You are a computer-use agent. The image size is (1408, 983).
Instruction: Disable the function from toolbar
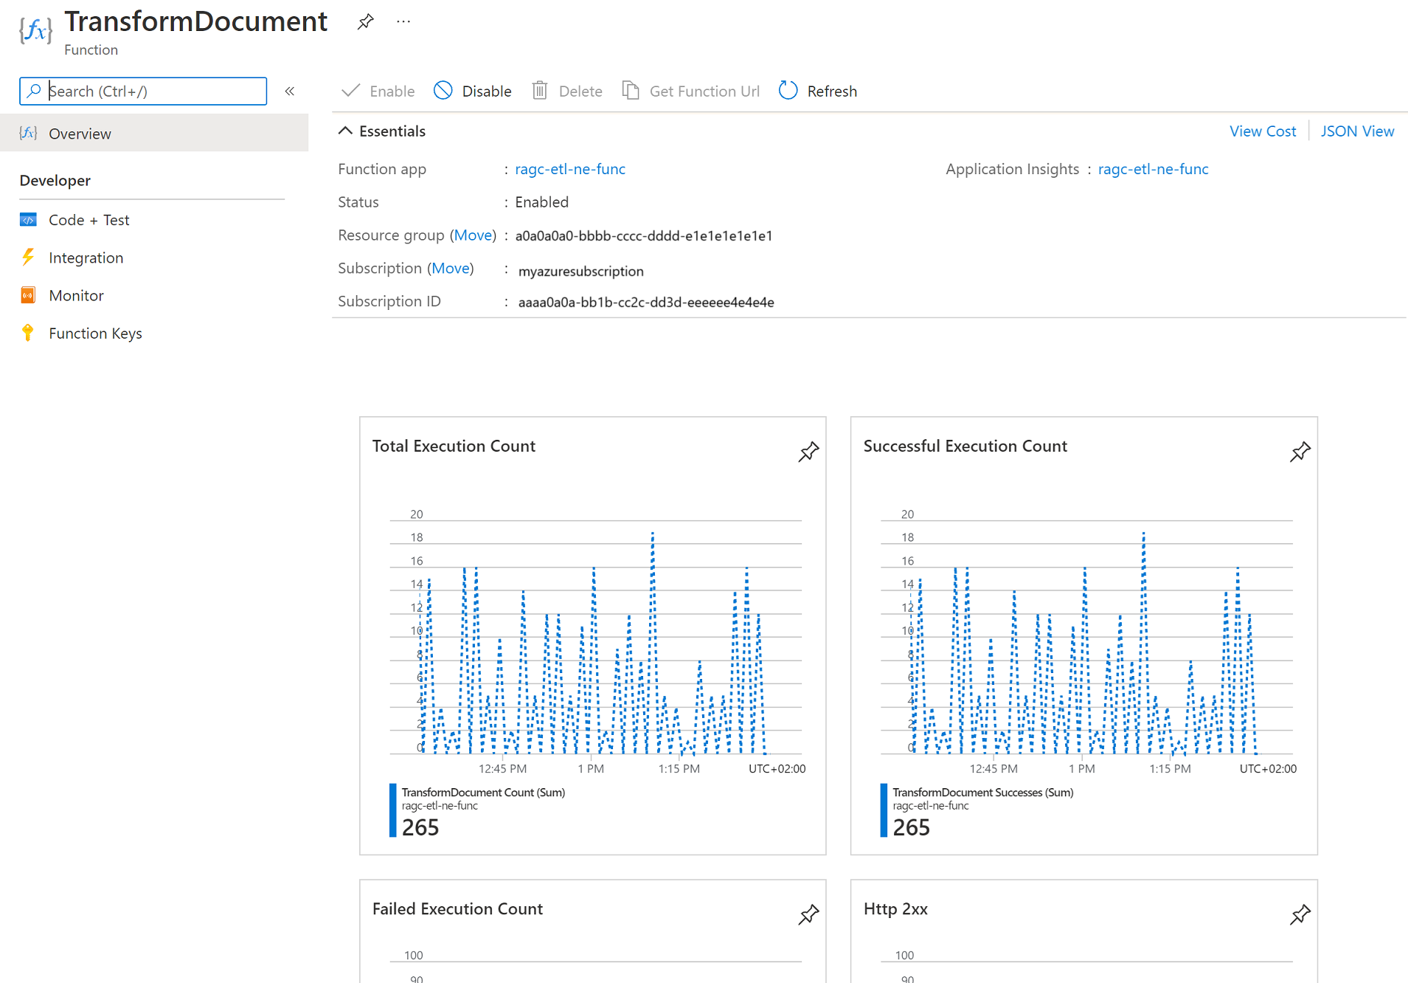(x=473, y=91)
